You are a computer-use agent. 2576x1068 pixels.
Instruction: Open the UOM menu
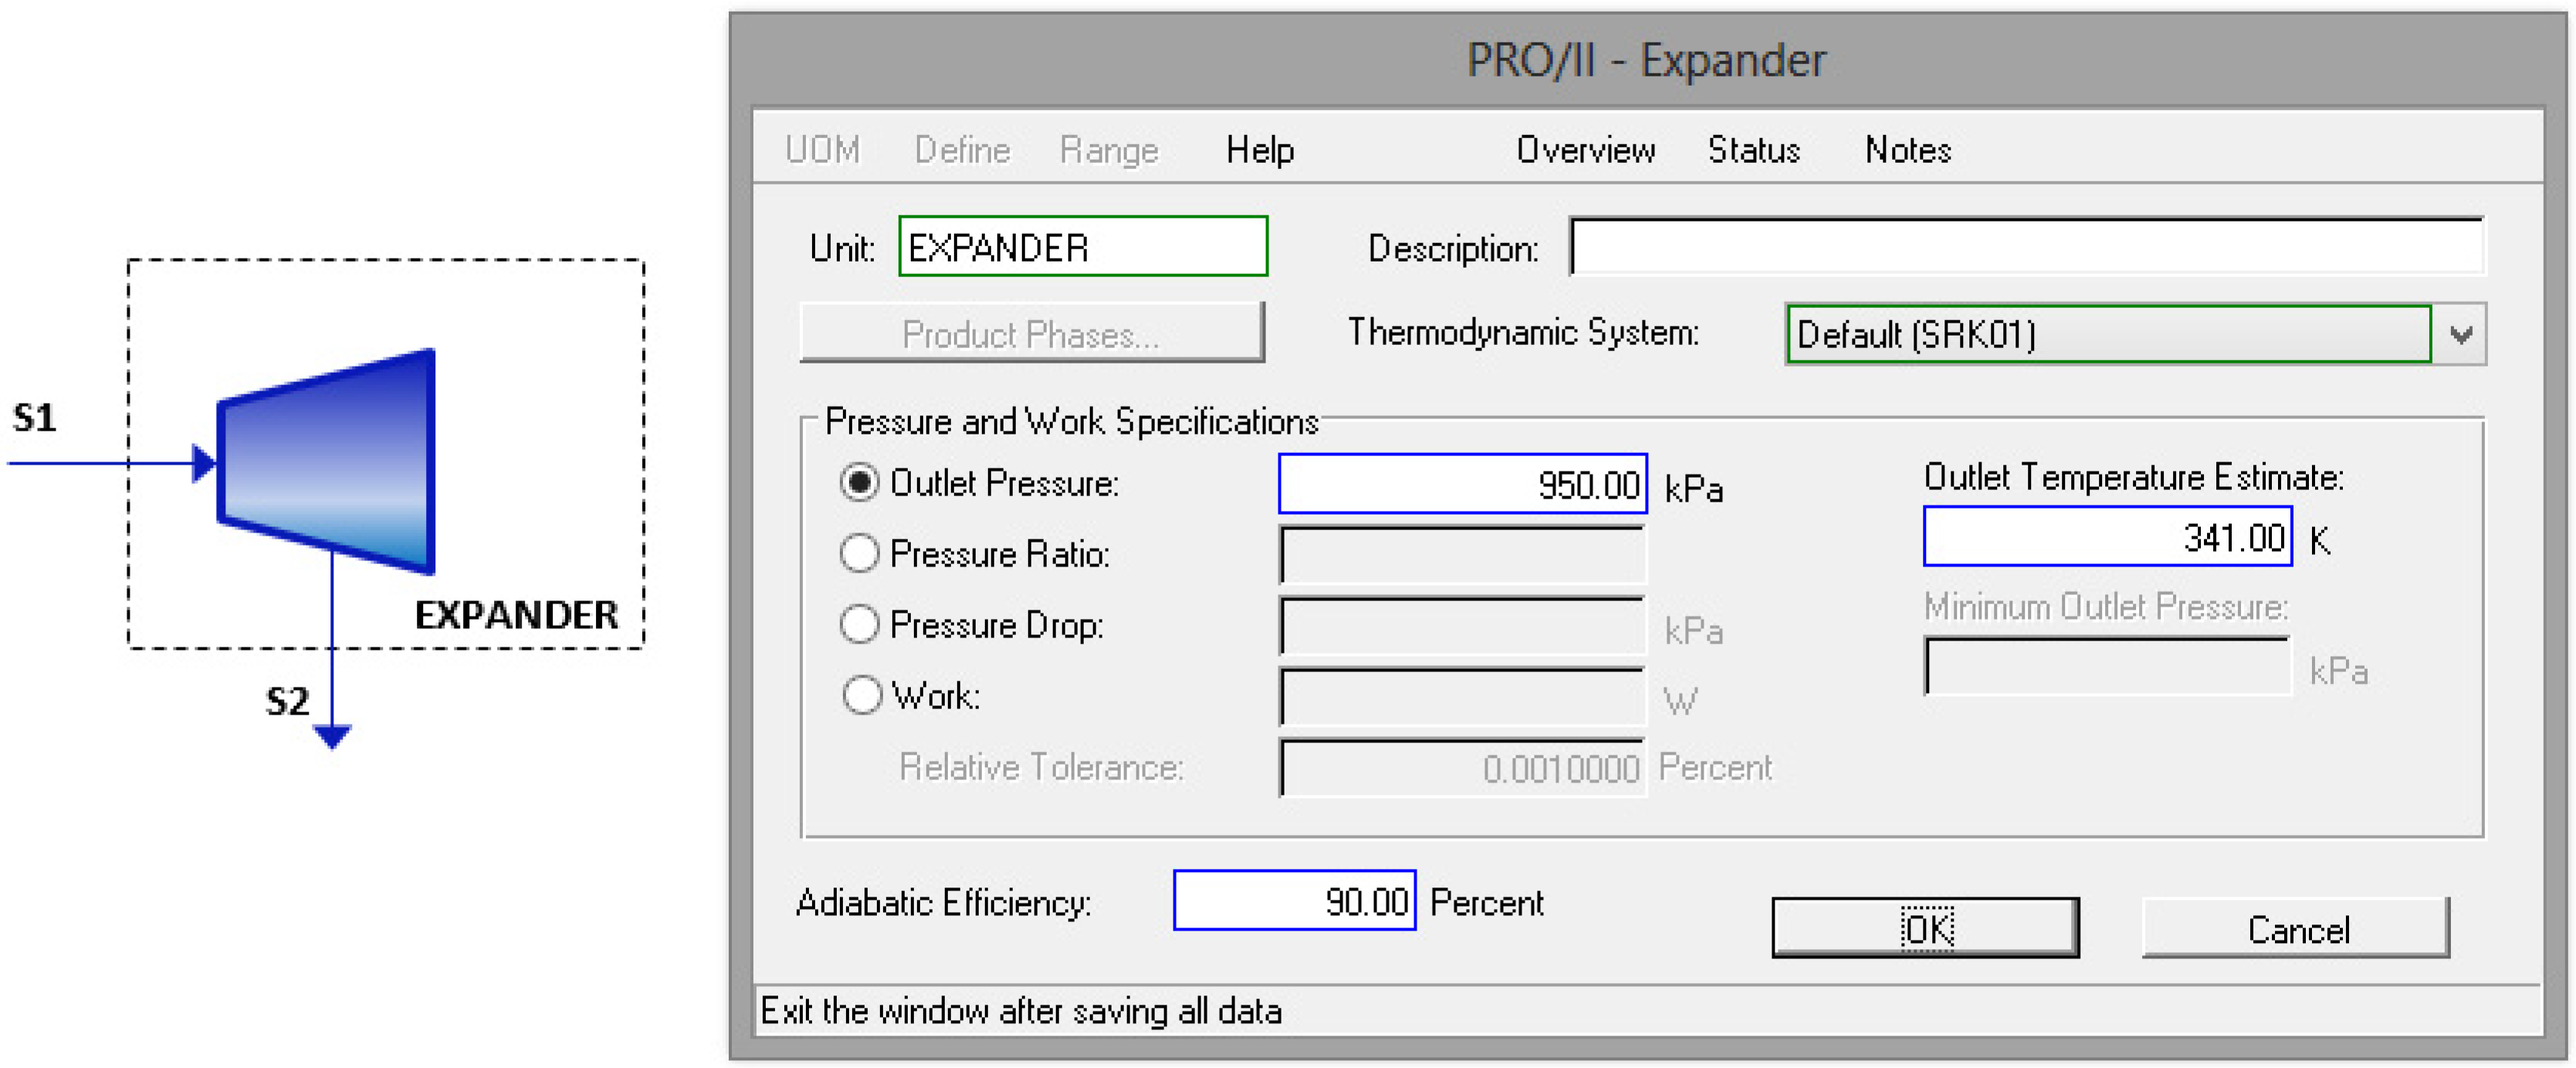[822, 150]
